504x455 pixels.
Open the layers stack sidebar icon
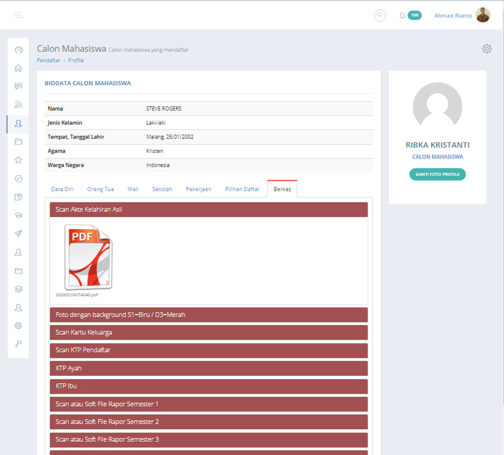18,289
